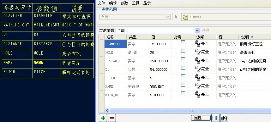Image resolution: width=271 pixels, height=122 pixels.
Task: Click 螺杆运动节距 in the drawing table
Action: 76,72
